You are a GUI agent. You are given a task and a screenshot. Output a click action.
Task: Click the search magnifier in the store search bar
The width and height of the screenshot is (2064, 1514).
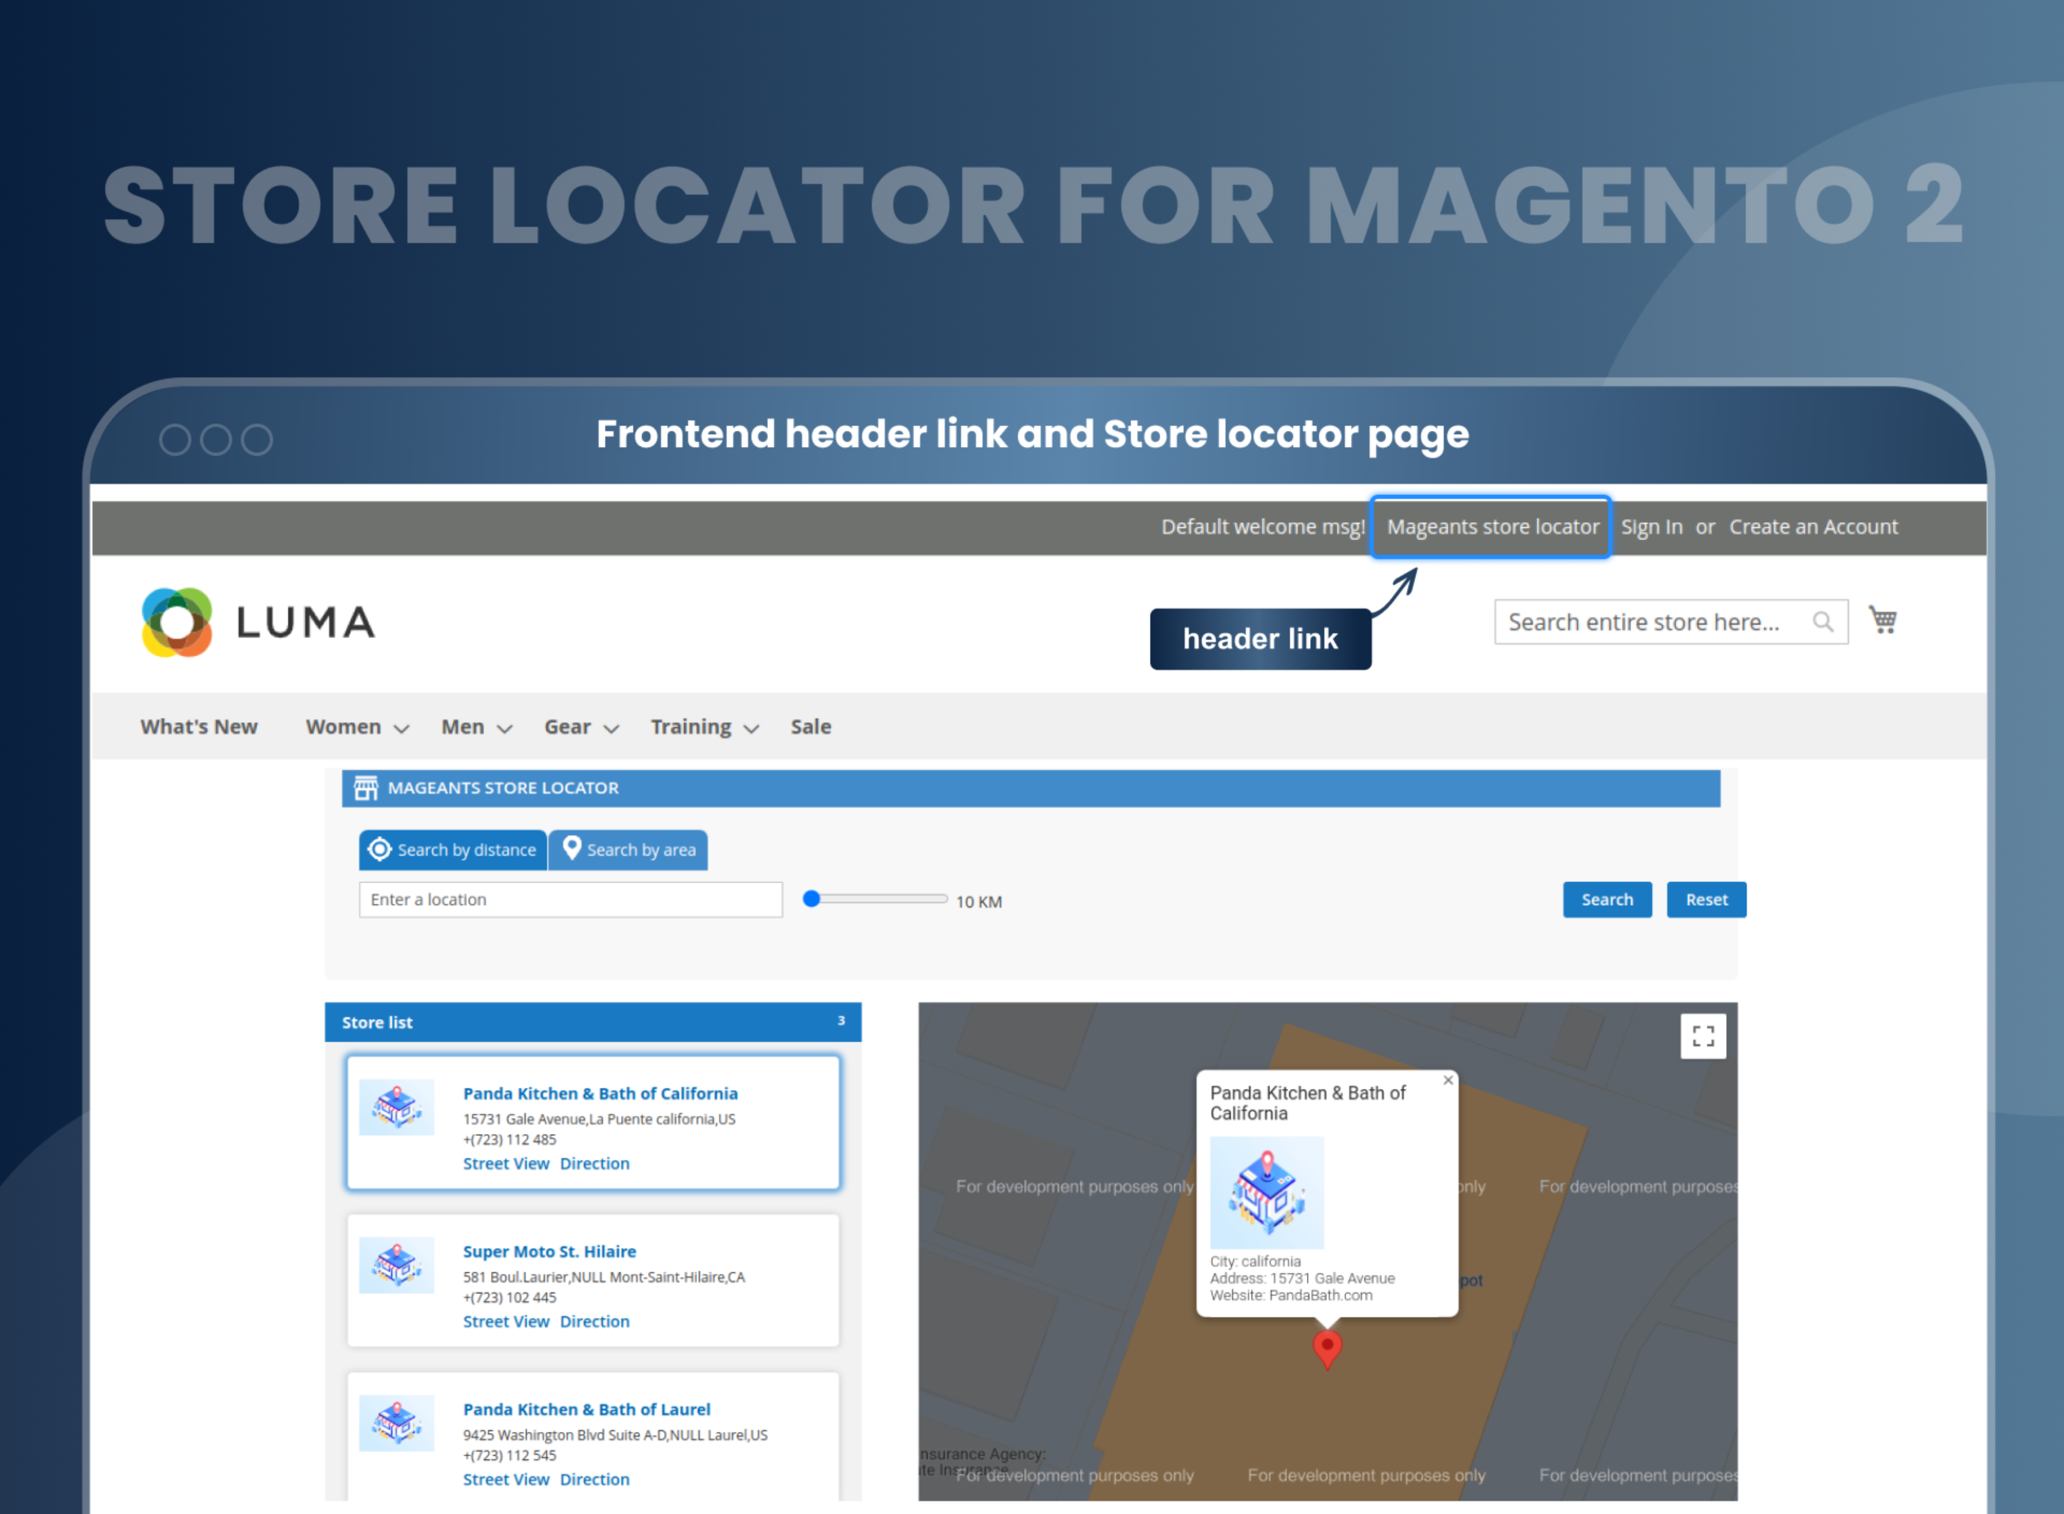[x=1823, y=622]
